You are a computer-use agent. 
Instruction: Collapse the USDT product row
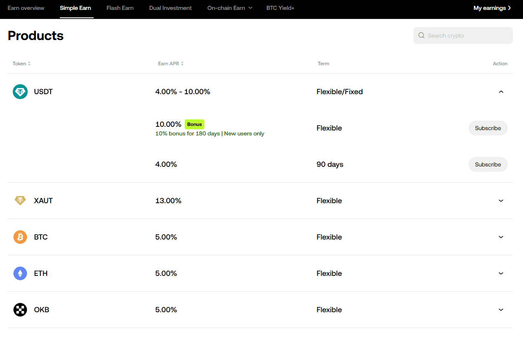tap(501, 92)
